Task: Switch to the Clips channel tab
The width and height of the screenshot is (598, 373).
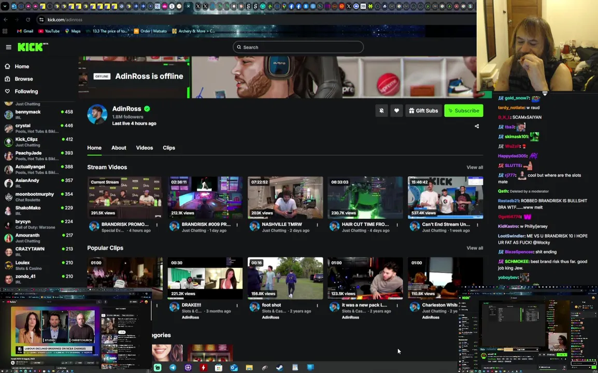Action: (x=169, y=148)
